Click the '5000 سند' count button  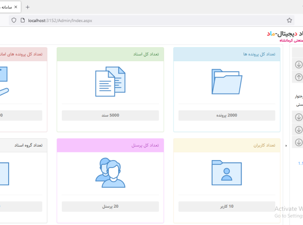pos(110,116)
